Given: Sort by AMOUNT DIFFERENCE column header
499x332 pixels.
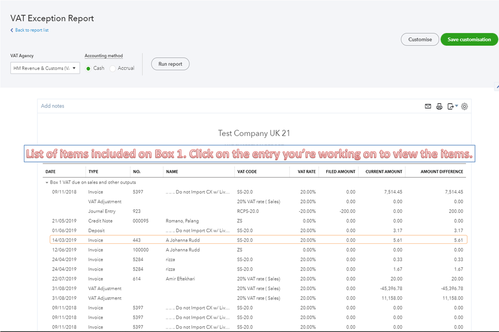Looking at the screenshot, I should pyautogui.click(x=442, y=171).
